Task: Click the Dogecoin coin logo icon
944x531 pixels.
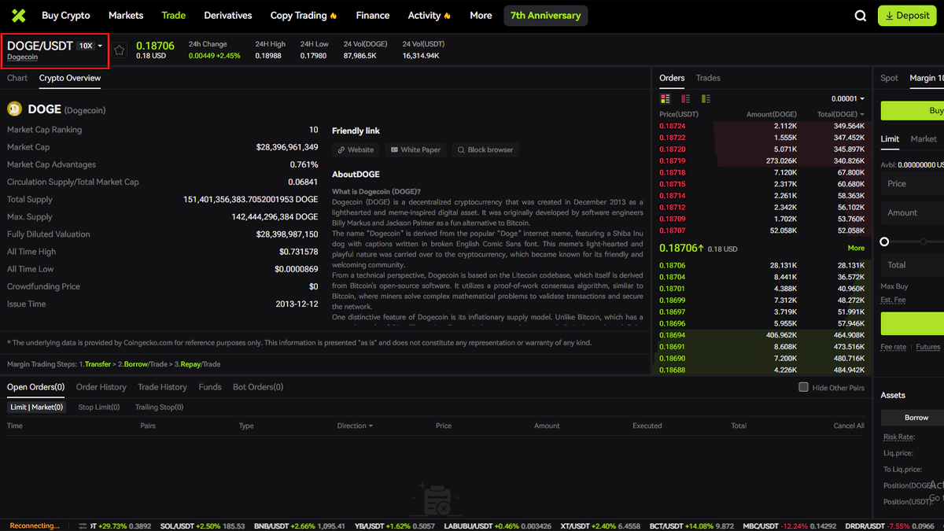Action: point(14,109)
